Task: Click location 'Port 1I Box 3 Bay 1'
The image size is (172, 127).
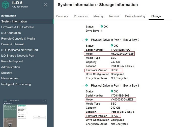Action: [x=122, y=112]
